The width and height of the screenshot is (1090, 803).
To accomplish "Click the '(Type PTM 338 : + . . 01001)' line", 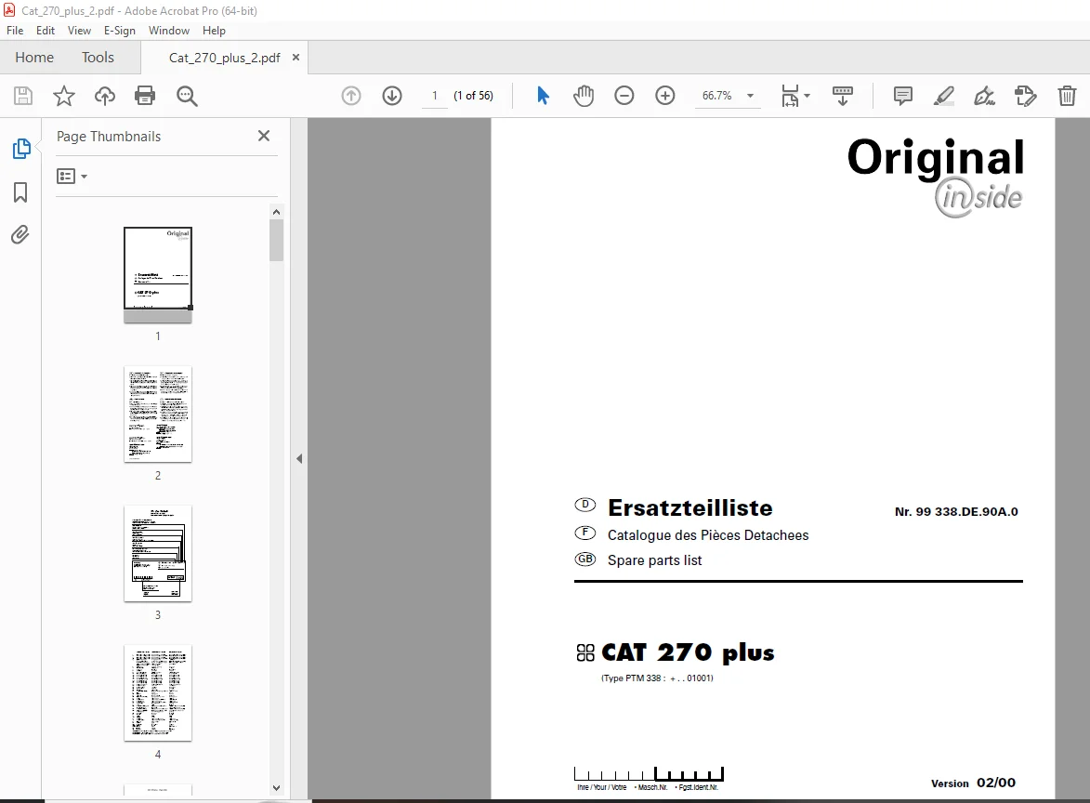I will [657, 678].
